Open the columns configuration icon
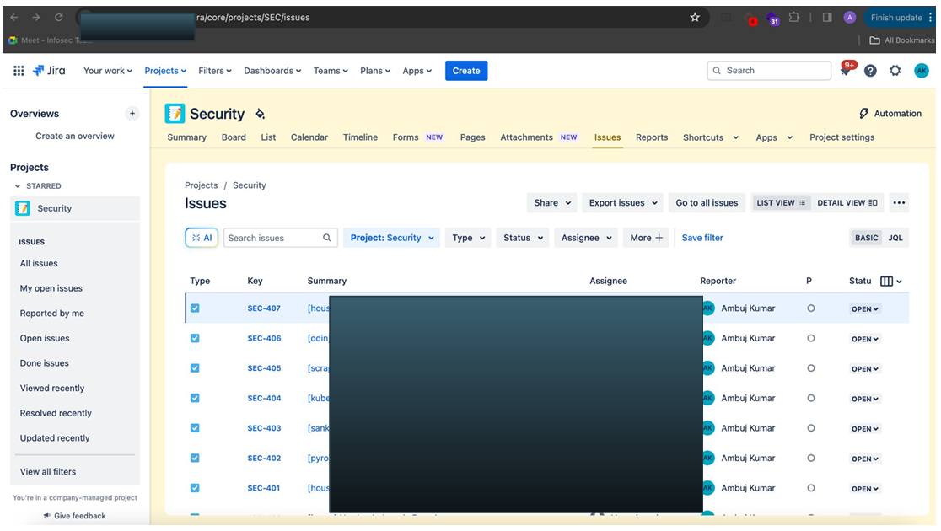941x531 pixels. [x=890, y=281]
